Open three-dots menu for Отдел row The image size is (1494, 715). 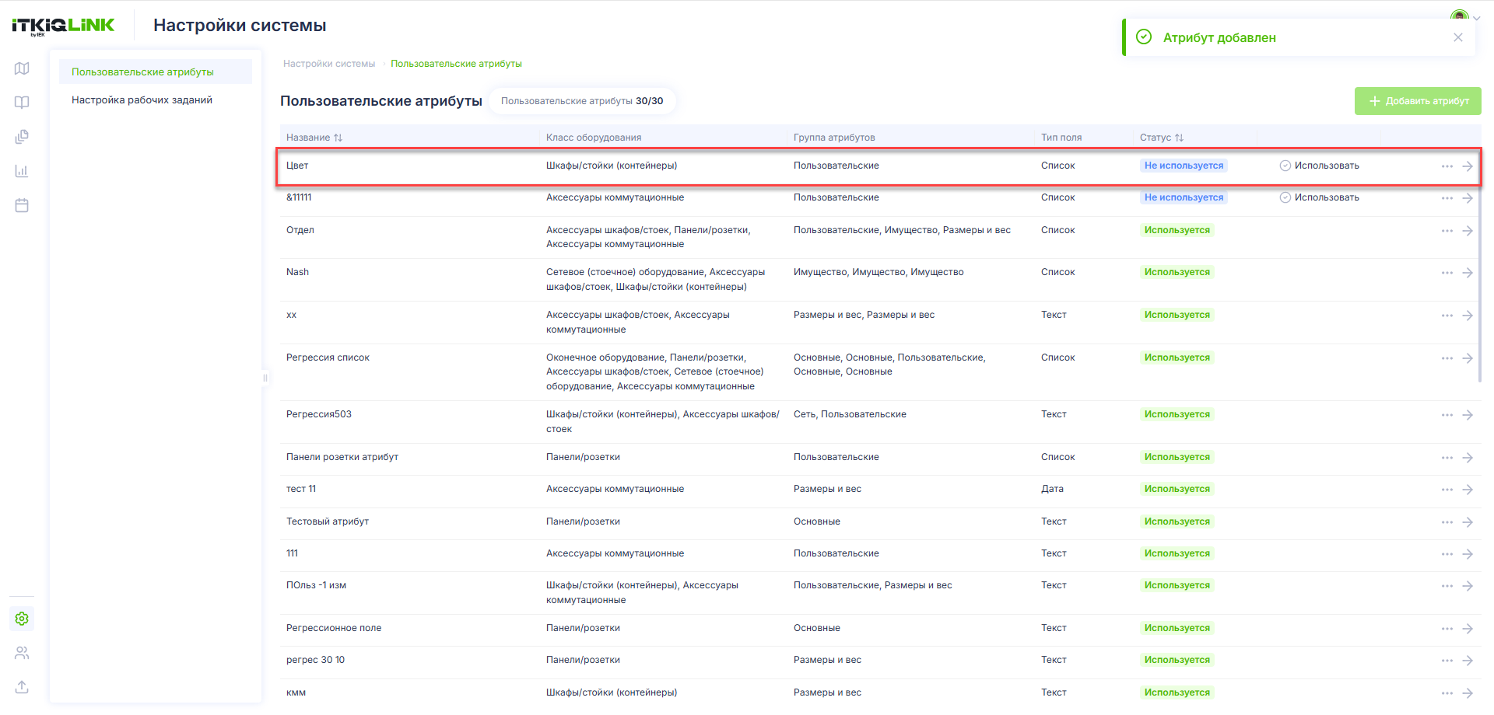tap(1447, 231)
